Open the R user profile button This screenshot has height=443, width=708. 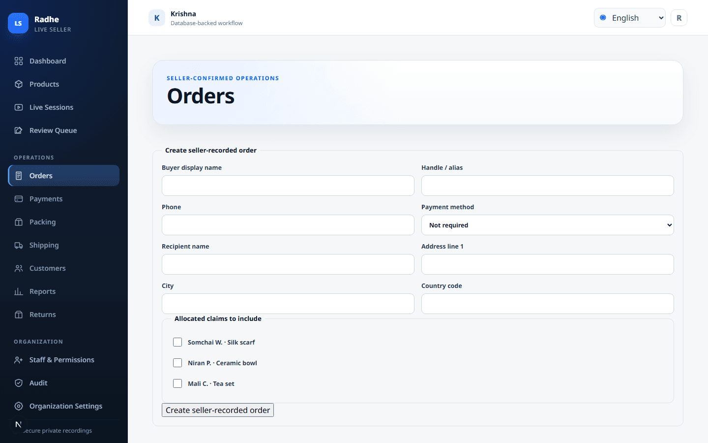click(679, 18)
